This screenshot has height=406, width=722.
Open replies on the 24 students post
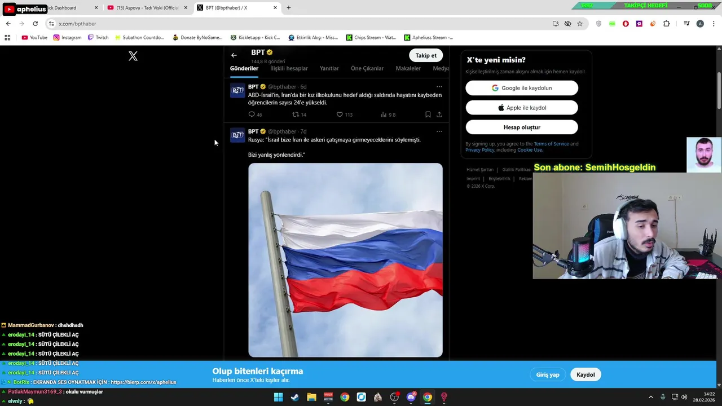coord(255,114)
